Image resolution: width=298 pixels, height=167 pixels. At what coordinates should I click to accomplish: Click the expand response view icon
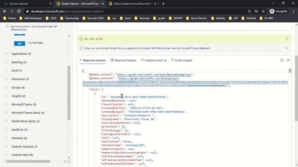coord(282,60)
